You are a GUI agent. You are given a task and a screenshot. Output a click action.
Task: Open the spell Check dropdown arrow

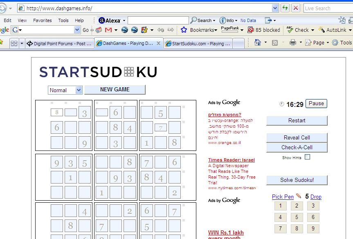[x=313, y=30]
